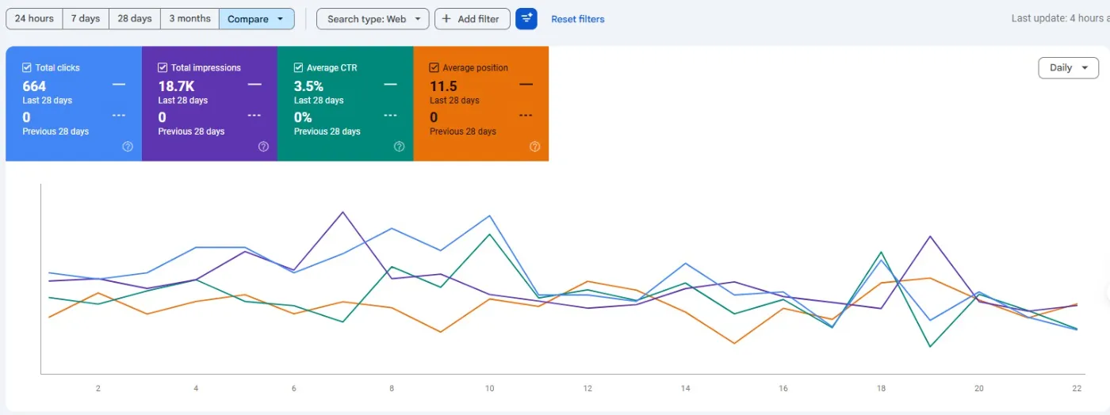Click the Last update text
This screenshot has height=415, width=1110.
pyautogui.click(x=1060, y=18)
